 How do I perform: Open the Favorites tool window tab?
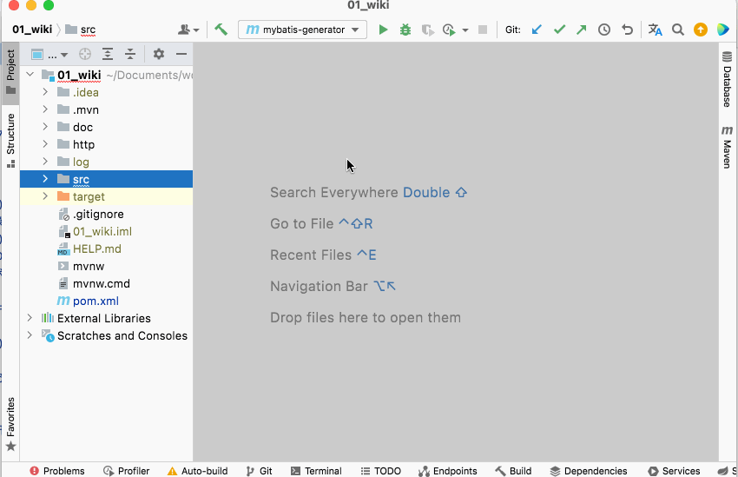pos(10,424)
